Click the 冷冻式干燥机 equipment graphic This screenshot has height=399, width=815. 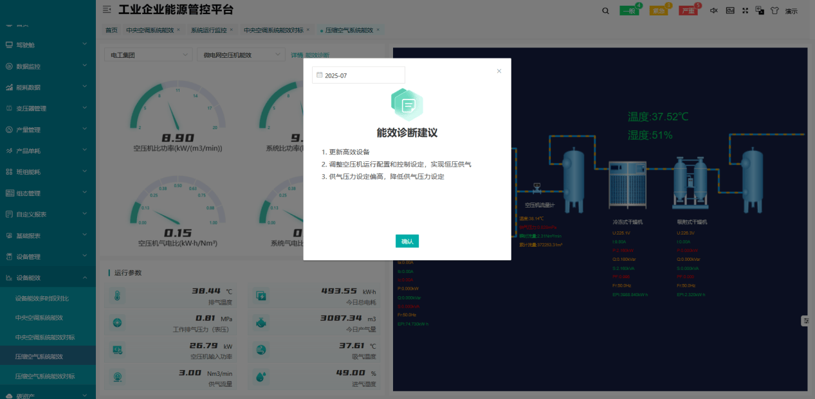click(627, 185)
